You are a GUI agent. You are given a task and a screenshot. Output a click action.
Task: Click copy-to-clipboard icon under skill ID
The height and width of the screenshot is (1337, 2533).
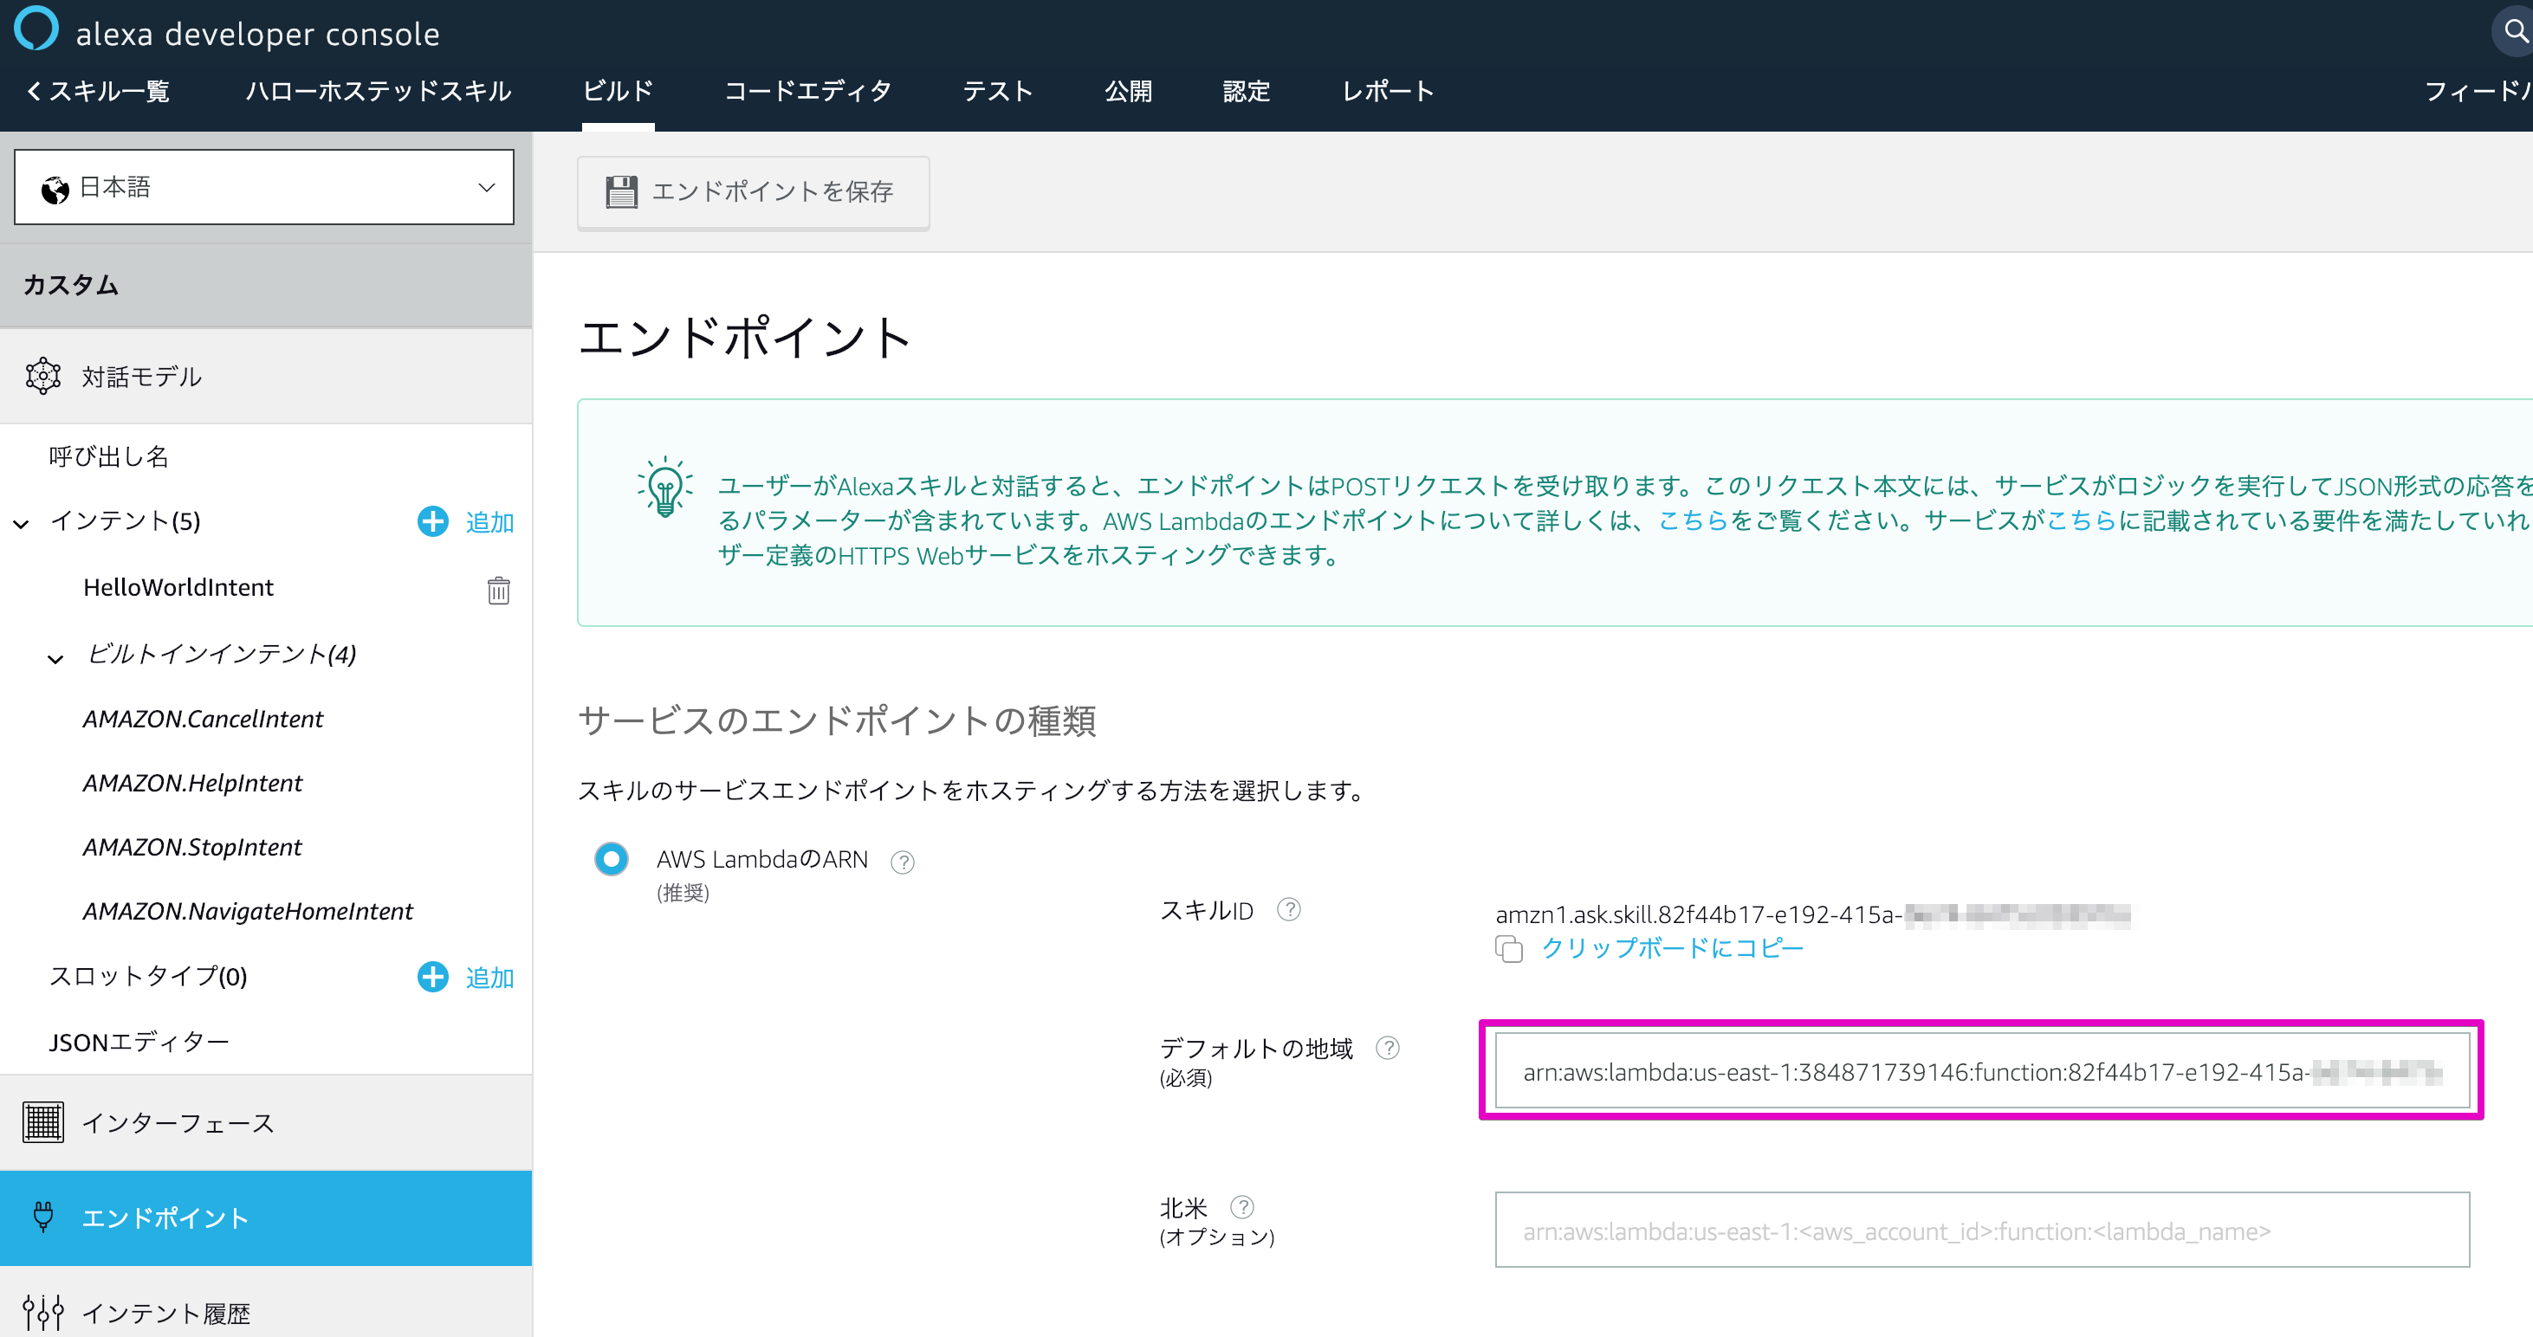[1508, 949]
